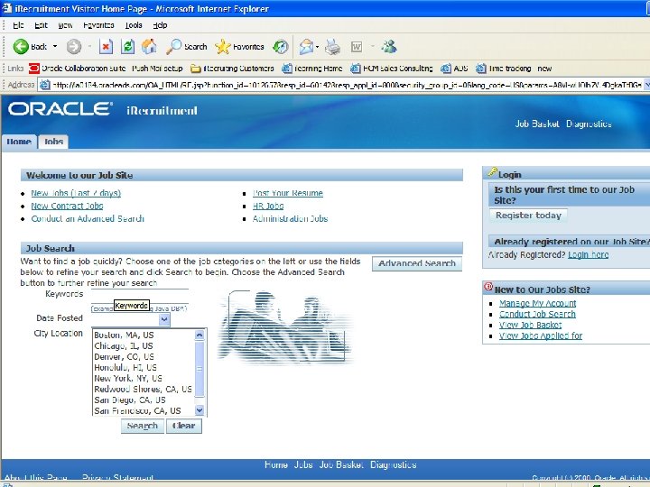This screenshot has height=487, width=650.
Task: Open the Manage My Account link
Action: click(538, 304)
